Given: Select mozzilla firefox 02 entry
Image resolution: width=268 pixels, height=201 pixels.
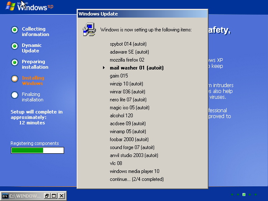Looking at the screenshot, I should click(127, 60).
